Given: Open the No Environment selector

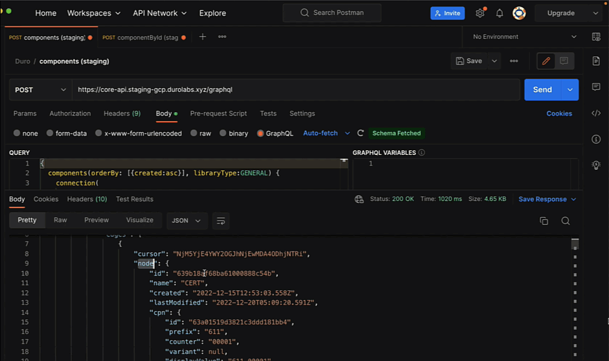Looking at the screenshot, I should (524, 37).
